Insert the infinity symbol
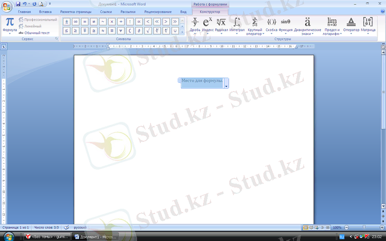386x241 pixels. coord(76,22)
